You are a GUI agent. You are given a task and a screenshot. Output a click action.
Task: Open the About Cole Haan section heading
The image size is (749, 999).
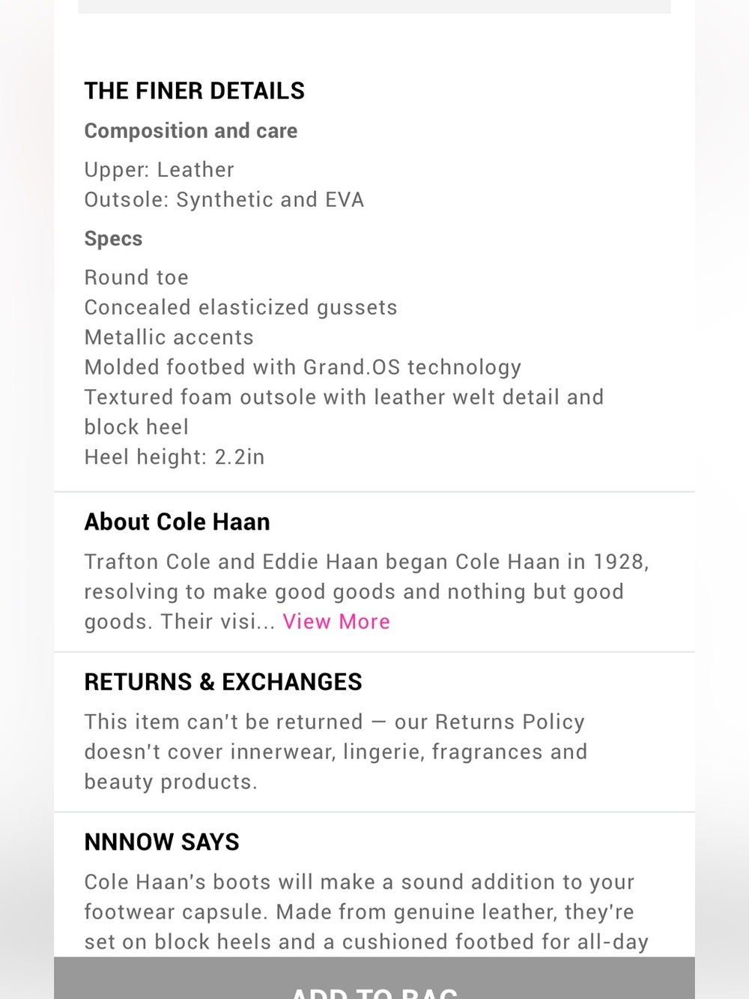178,522
